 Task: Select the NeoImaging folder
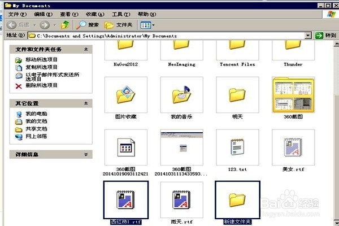point(181,53)
